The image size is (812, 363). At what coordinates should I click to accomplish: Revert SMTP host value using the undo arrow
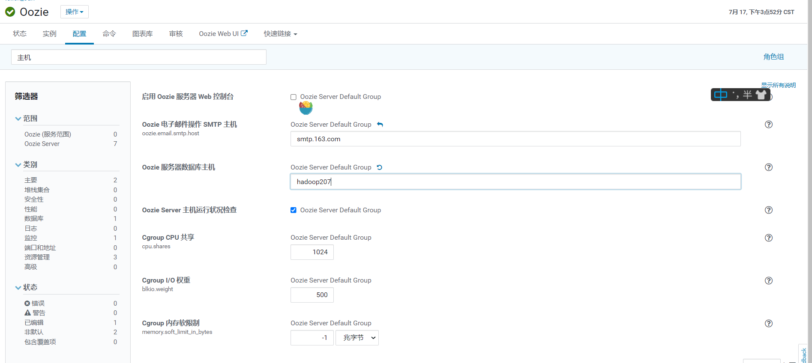(380, 125)
